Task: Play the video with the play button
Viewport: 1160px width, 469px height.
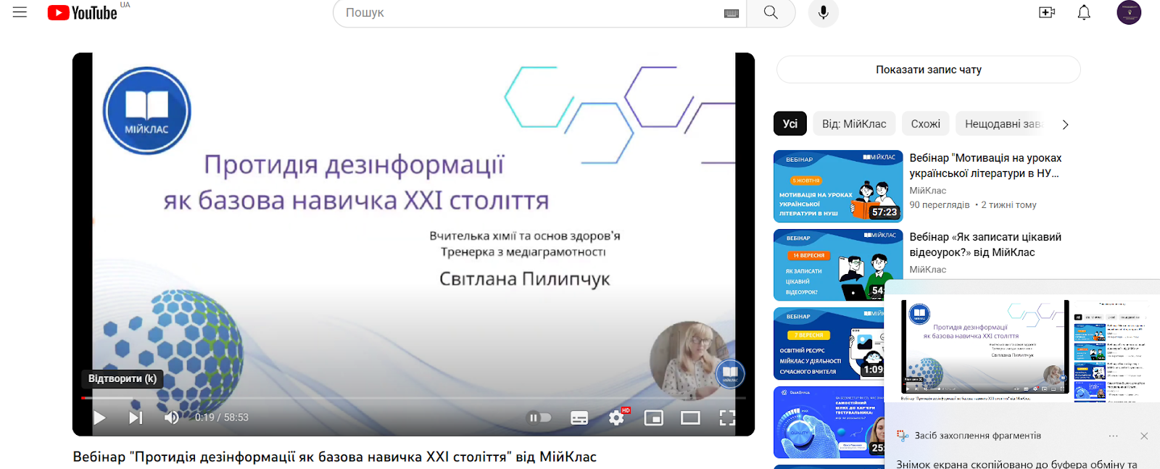Action: [99, 418]
